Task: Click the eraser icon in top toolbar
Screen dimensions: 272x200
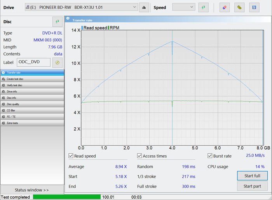Action: [x=225, y=7]
